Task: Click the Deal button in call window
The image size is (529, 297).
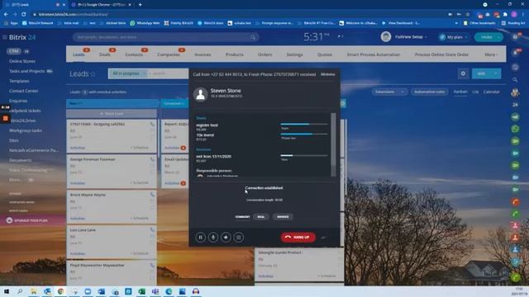Action: point(261,217)
